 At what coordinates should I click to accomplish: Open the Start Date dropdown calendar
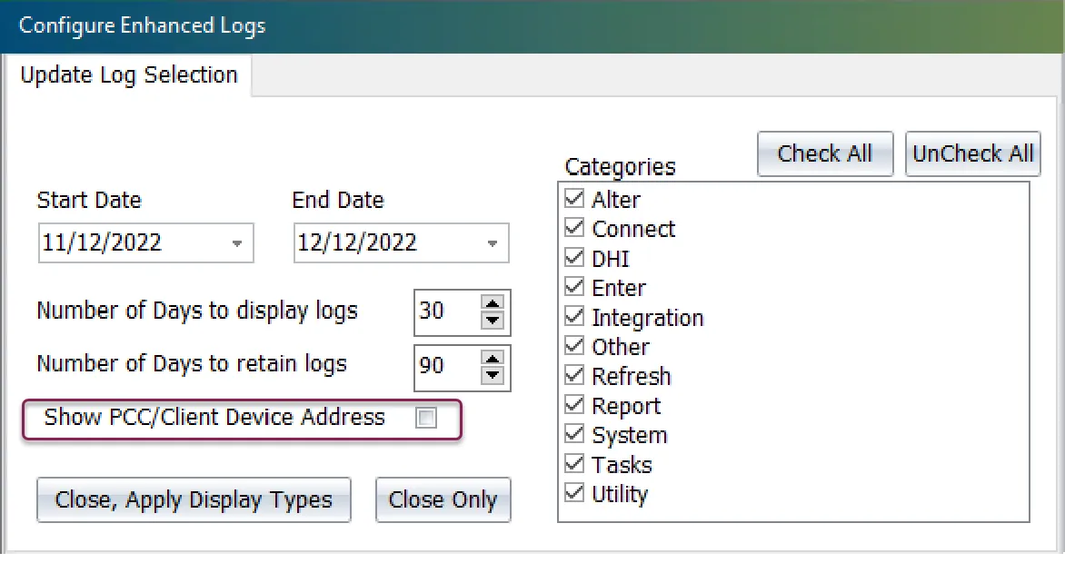[237, 243]
